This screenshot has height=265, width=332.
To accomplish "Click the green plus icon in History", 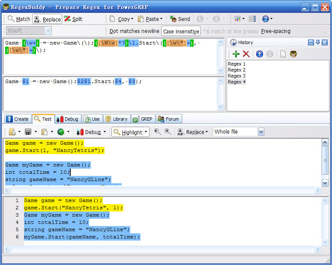I will click(x=236, y=54).
